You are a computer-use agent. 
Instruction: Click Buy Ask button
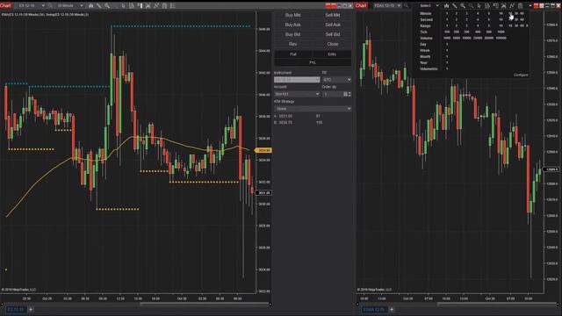pyautogui.click(x=292, y=25)
